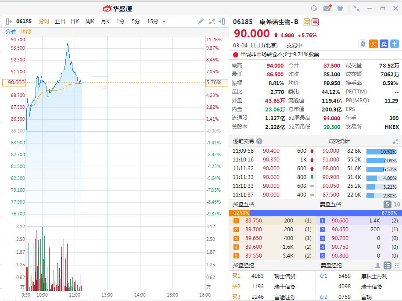The image size is (402, 301).
Task: Click the stock code 06185 in chart toolbar
Action: (24, 21)
